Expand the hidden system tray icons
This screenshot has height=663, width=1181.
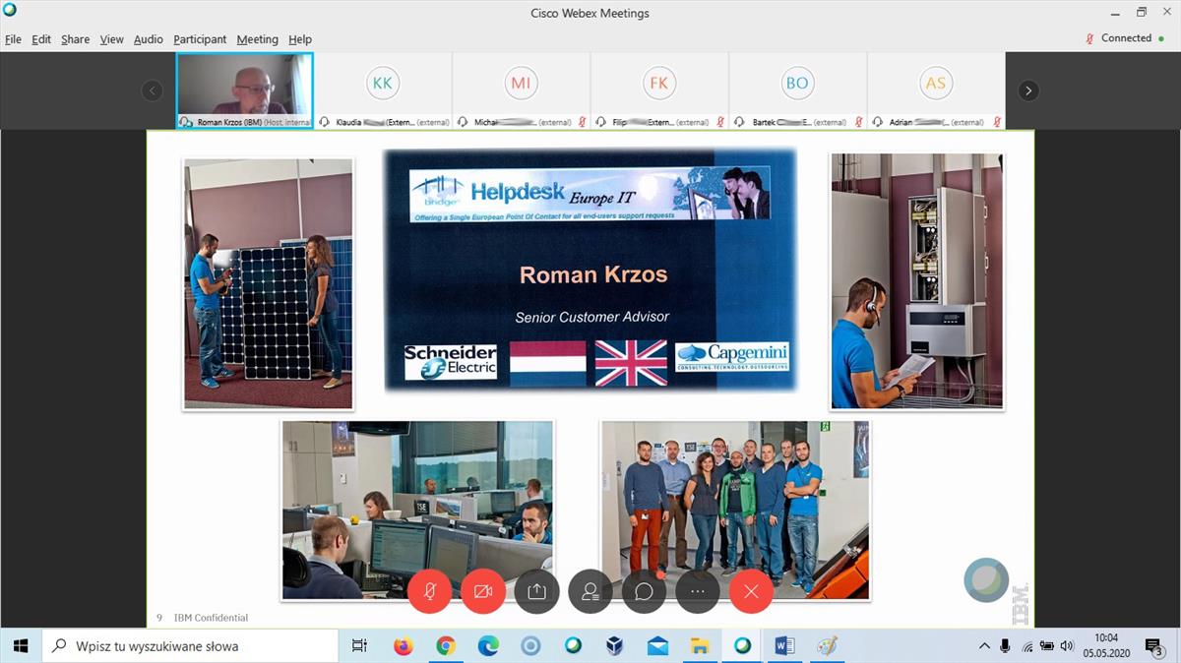click(x=984, y=646)
